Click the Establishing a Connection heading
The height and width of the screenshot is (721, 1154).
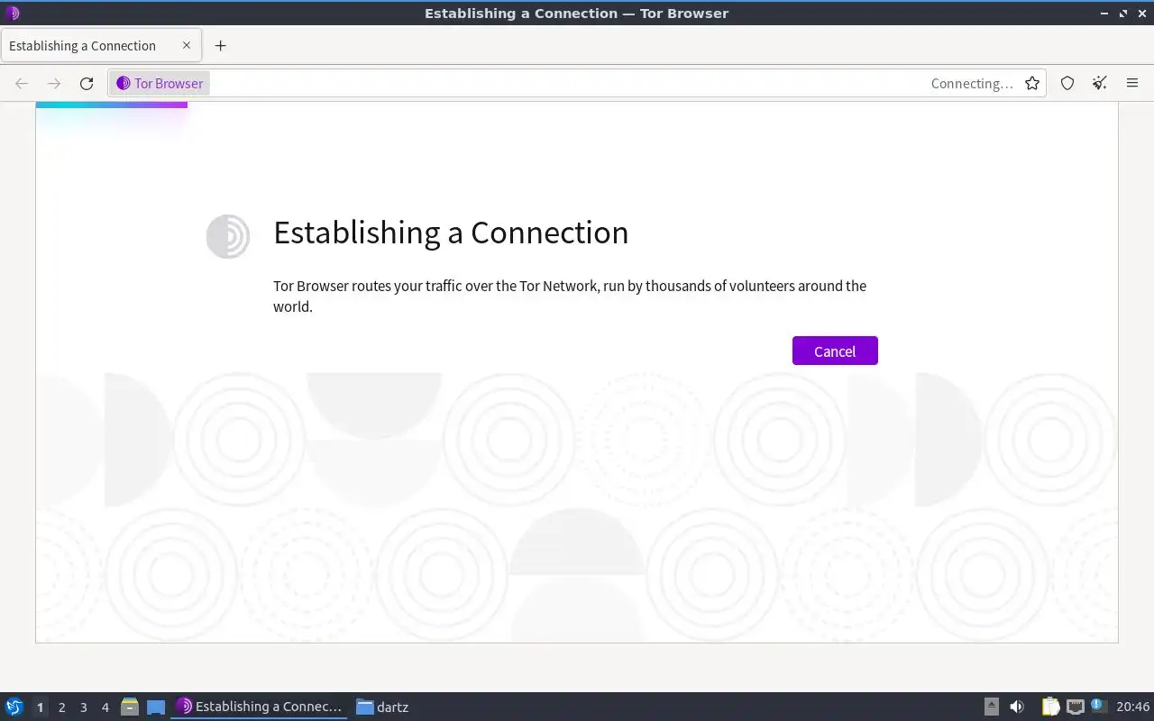(451, 233)
